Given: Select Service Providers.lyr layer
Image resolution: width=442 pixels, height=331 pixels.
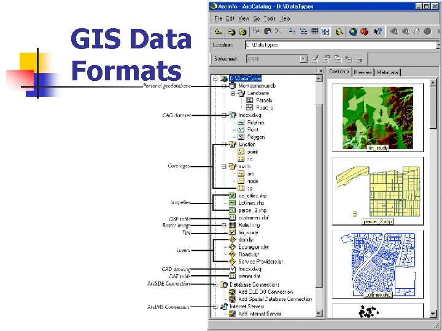Looking at the screenshot, I should 260,262.
